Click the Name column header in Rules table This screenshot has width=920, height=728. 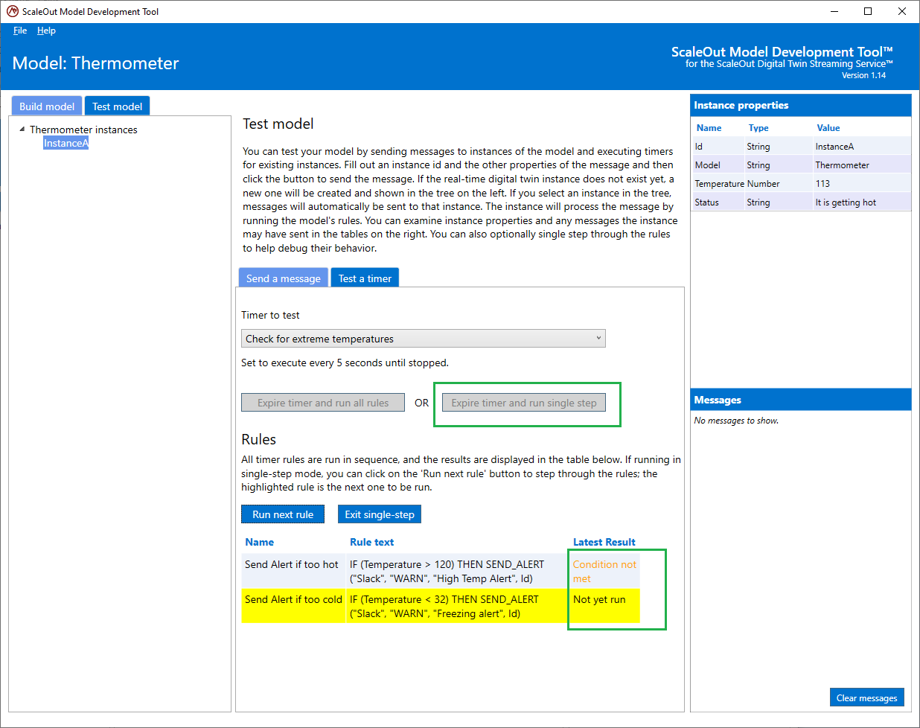click(x=260, y=542)
